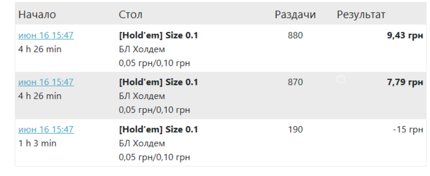Open the session link with 880 hands
The height and width of the screenshot is (176, 430).
[46, 36]
